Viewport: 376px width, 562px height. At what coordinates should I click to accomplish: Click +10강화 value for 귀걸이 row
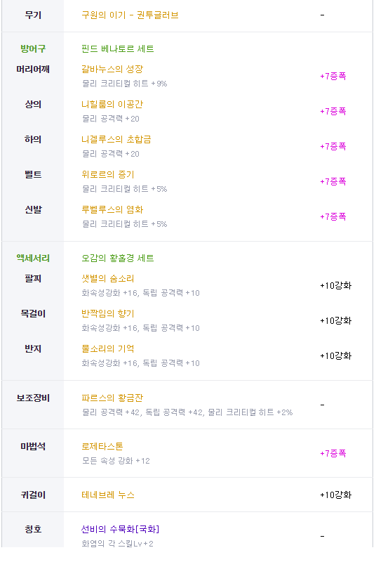335,495
